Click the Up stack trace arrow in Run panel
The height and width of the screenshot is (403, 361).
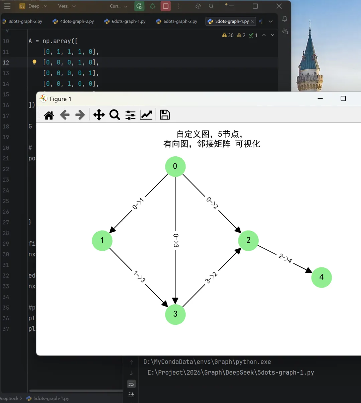coord(131,362)
